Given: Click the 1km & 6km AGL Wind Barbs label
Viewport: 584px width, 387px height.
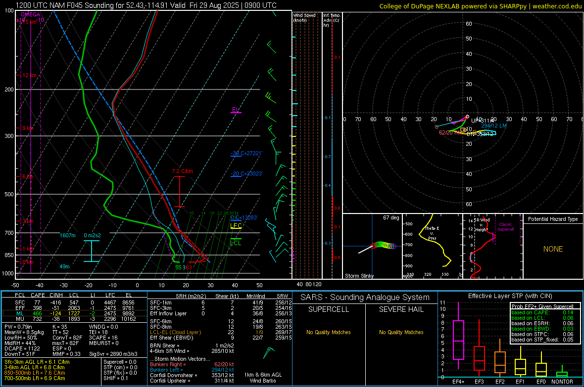Looking at the screenshot, I should click(263, 378).
